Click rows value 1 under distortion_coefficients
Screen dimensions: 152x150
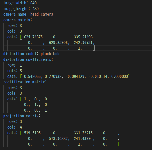point(21,65)
